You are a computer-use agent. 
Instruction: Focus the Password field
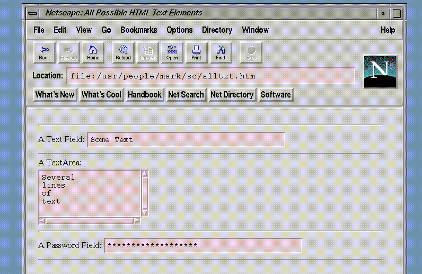pyautogui.click(x=203, y=246)
